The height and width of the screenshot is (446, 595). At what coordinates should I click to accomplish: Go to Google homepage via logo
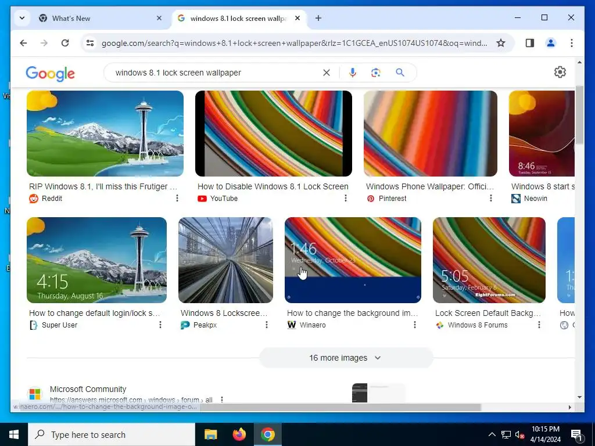click(x=50, y=73)
